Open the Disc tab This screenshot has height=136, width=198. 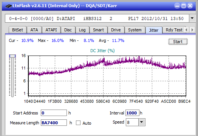pyautogui.click(x=68, y=30)
